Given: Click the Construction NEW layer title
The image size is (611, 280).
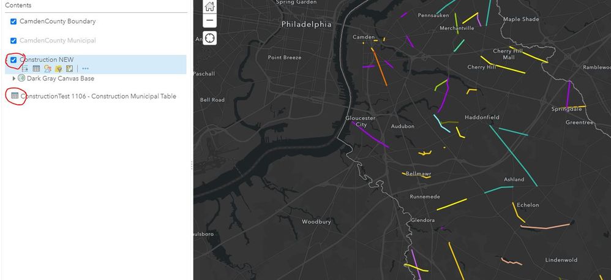Looking at the screenshot, I should point(47,59).
